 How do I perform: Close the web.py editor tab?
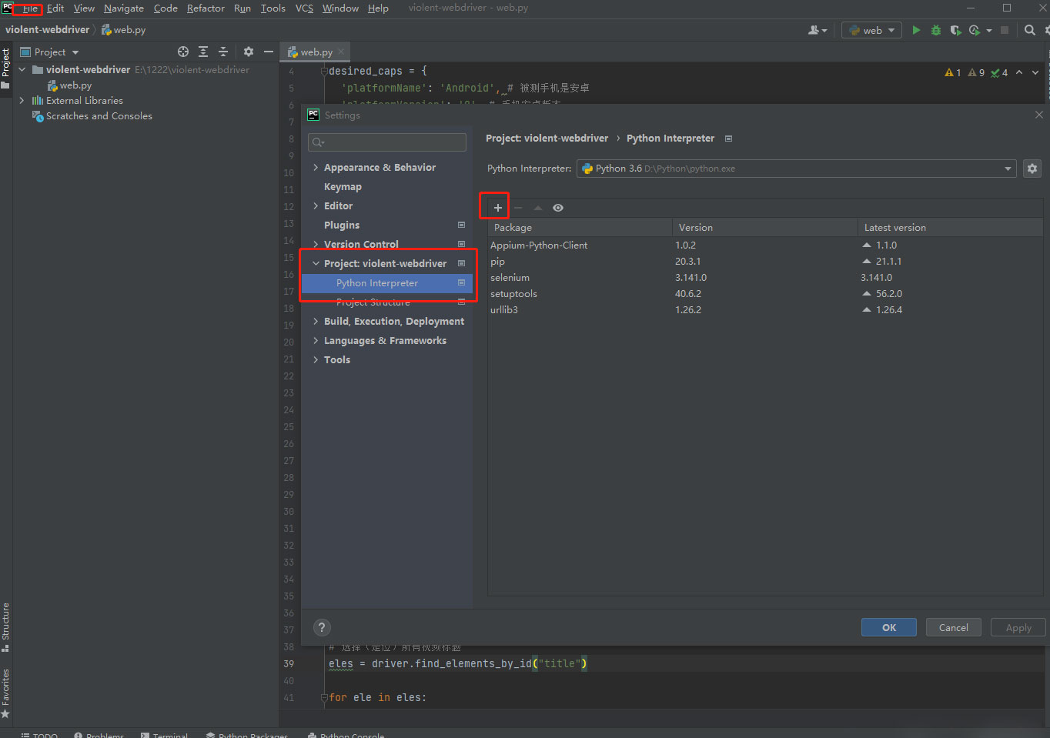tap(341, 52)
